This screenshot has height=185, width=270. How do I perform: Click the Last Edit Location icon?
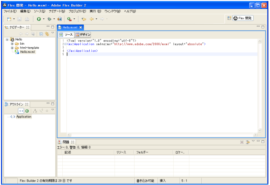pos(84,19)
